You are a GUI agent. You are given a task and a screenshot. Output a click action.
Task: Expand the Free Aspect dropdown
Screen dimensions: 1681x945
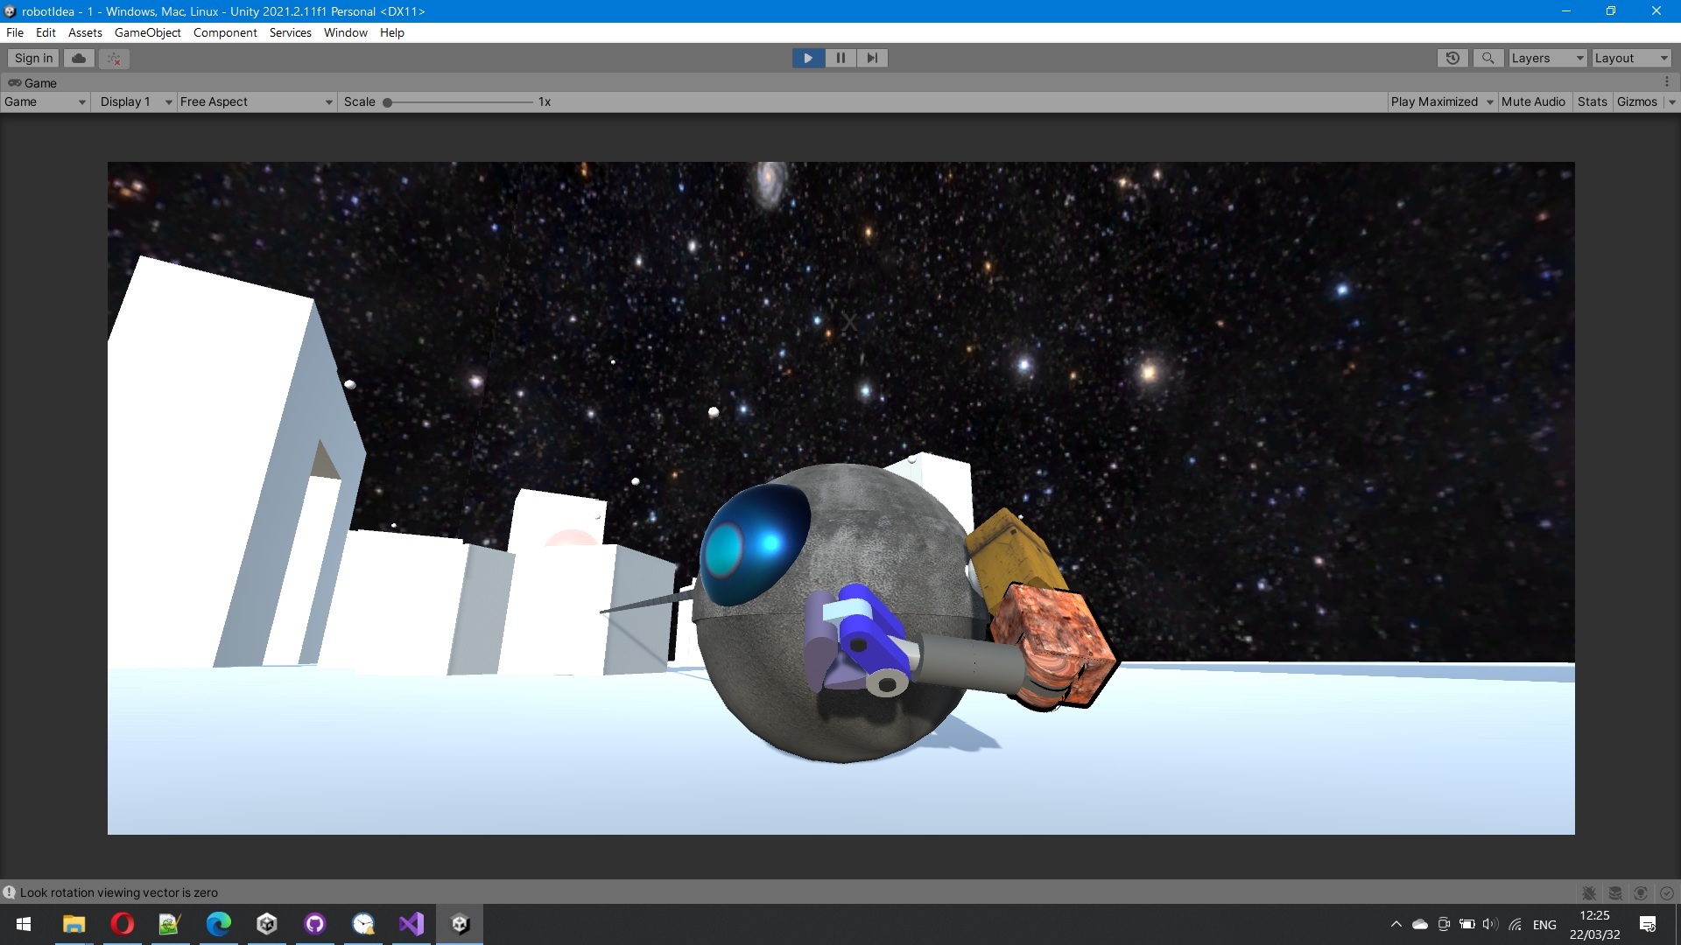256,101
